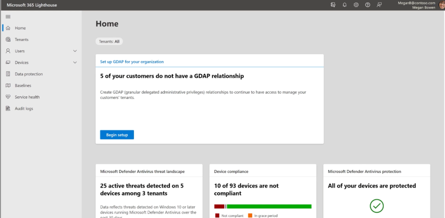
Task: Collapse the navigation hamburger menu
Action: [8, 17]
